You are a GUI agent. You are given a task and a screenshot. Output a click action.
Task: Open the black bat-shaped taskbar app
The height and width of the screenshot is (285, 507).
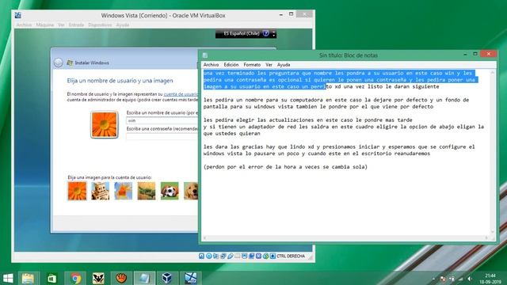coord(98,278)
